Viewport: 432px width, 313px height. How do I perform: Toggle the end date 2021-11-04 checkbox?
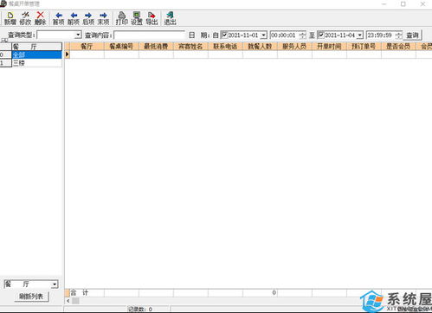tap(321, 35)
